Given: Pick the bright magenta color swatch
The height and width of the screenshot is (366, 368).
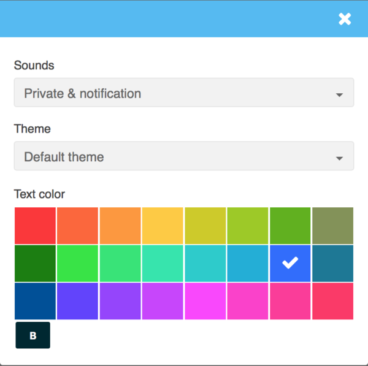Looking at the screenshot, I should (x=205, y=301).
